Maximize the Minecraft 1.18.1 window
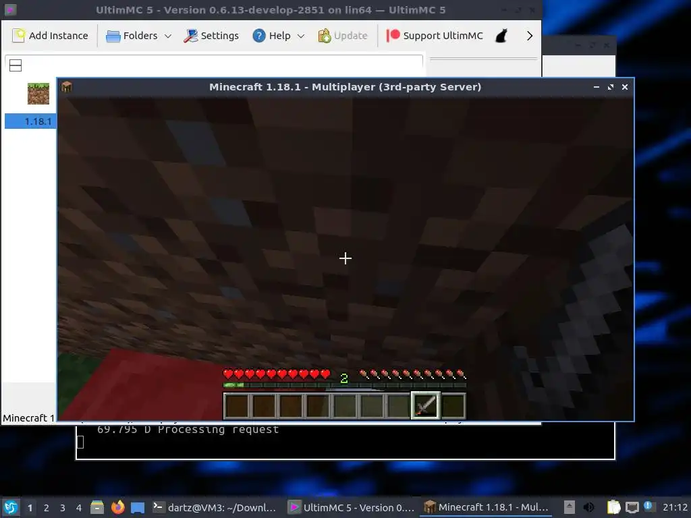 click(x=610, y=87)
